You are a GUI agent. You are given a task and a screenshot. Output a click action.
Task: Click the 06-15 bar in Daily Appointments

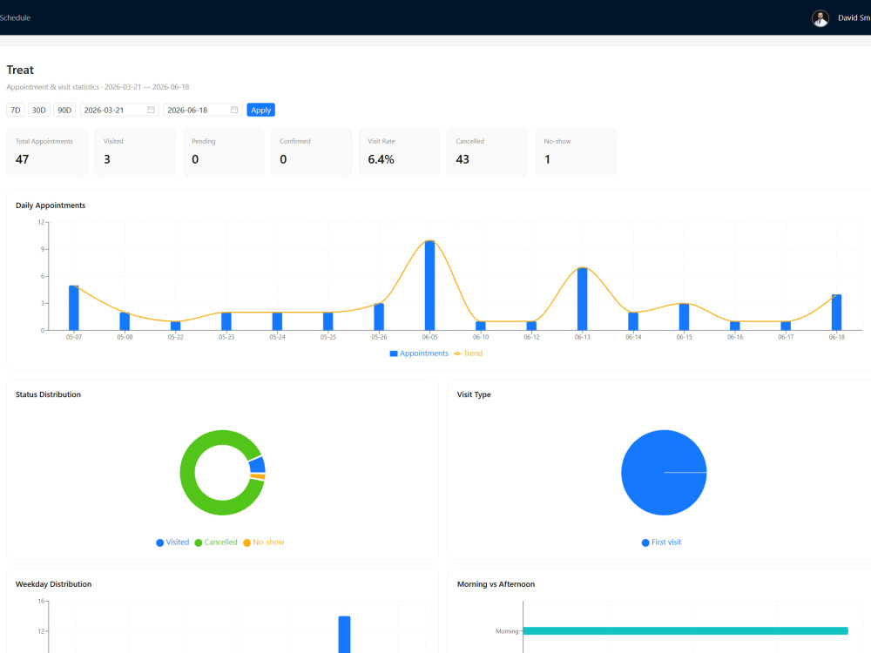click(684, 317)
